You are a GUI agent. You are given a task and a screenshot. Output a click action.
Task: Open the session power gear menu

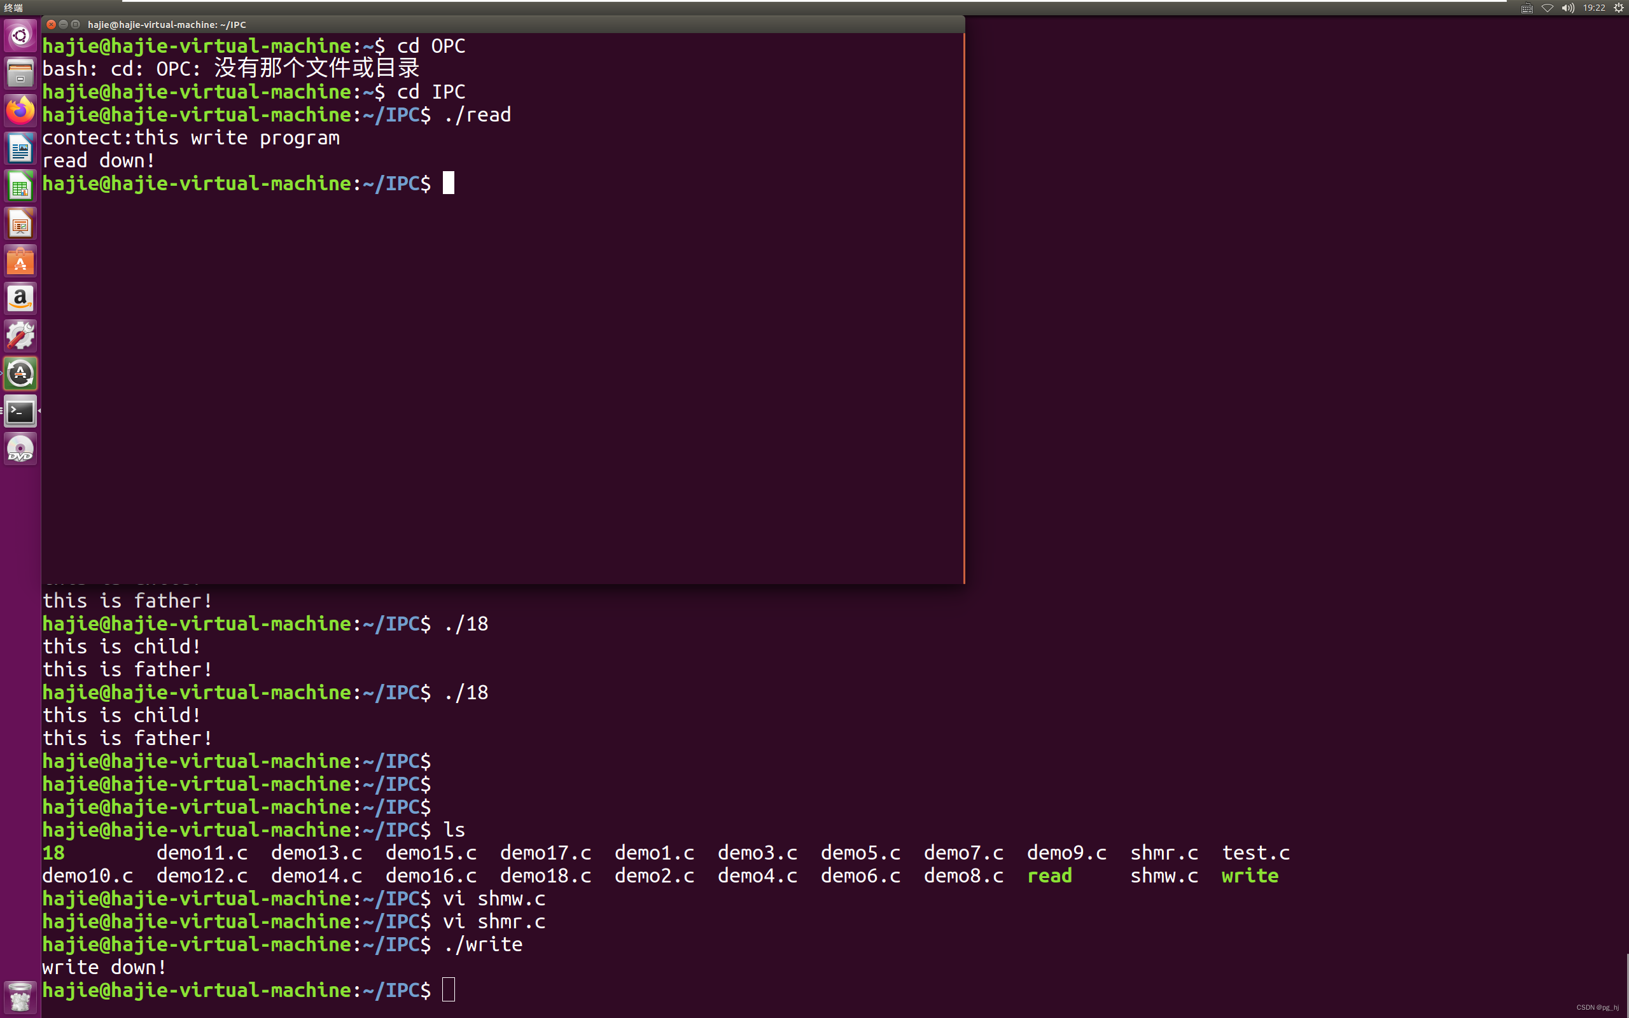[x=1618, y=8]
